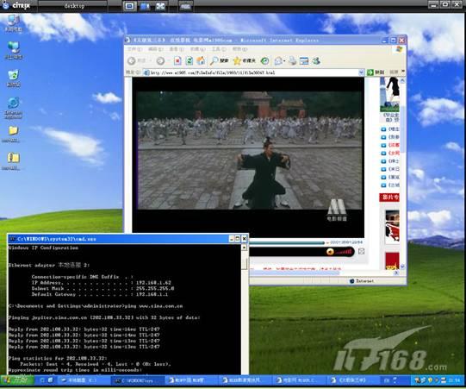Click the red banner label in the IE sidebar
The image size is (466, 389).
[389, 197]
